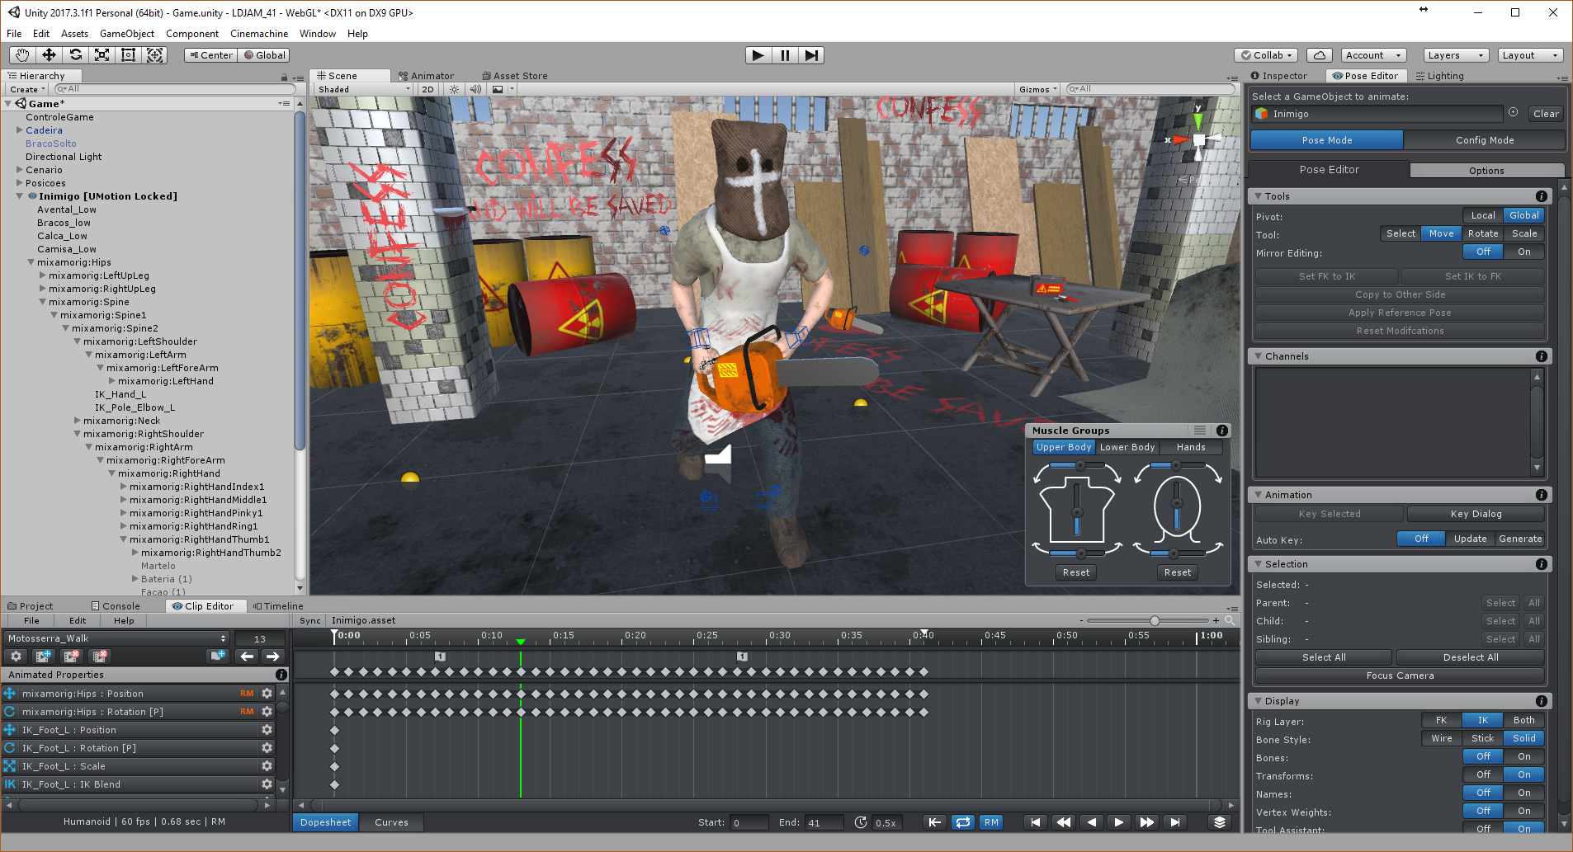This screenshot has height=852, width=1573.
Task: Toggle loop playback icon in Clip Editor
Action: (962, 822)
